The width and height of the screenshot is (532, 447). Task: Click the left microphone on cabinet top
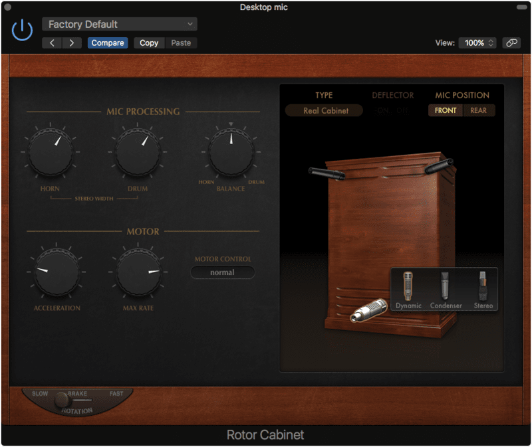coord(326,174)
